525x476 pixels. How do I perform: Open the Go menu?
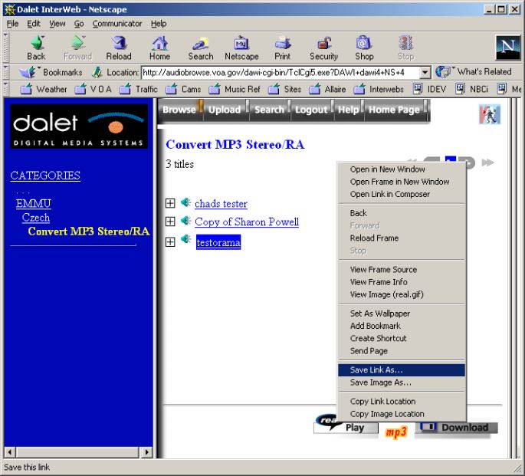(79, 24)
